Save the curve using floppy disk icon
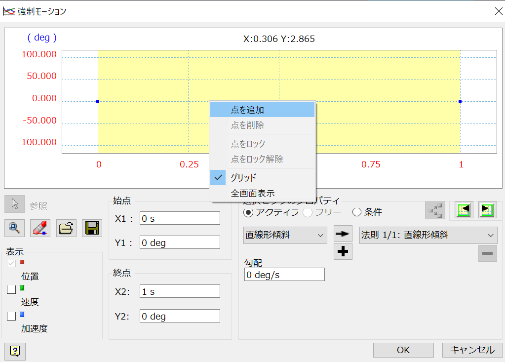Image resolution: width=505 pixels, height=362 pixels. [92, 228]
